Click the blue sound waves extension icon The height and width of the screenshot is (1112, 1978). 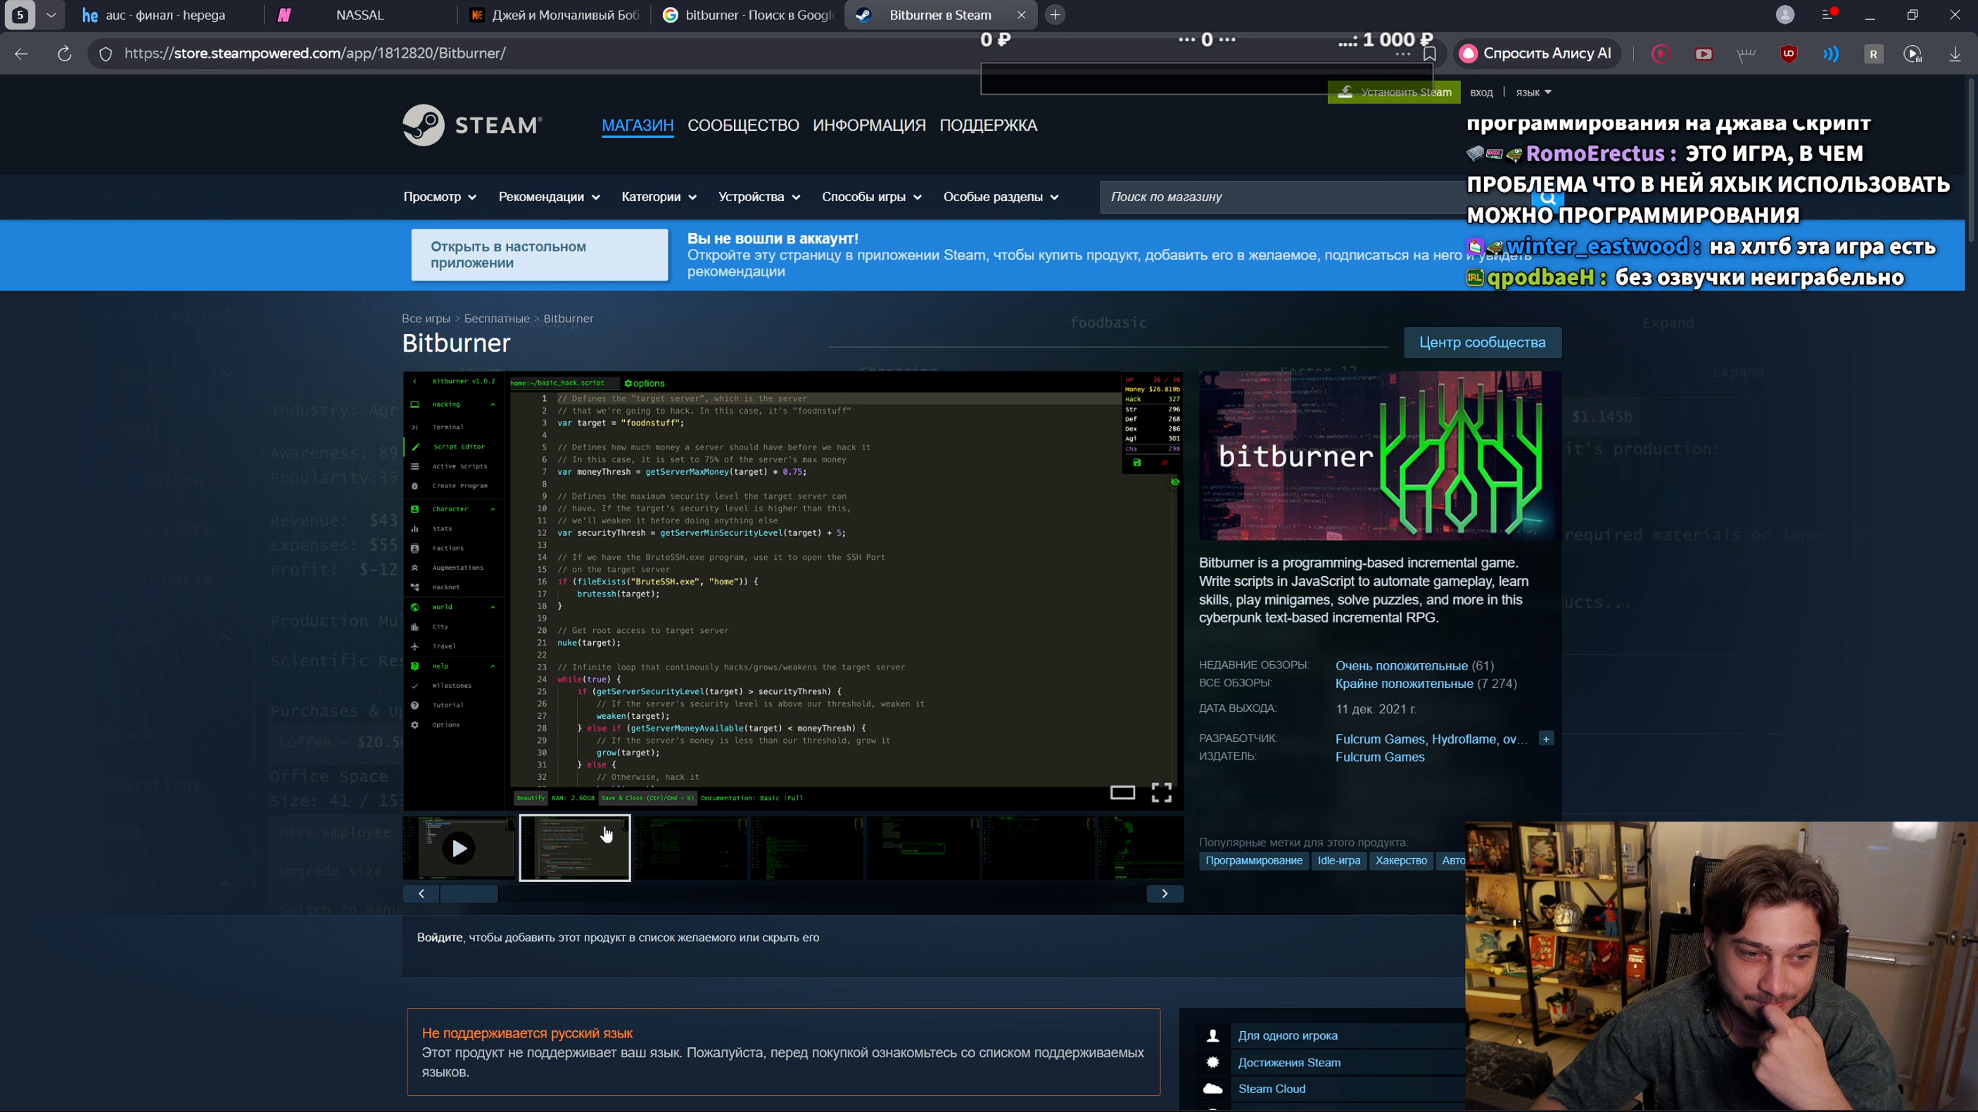1832,53
